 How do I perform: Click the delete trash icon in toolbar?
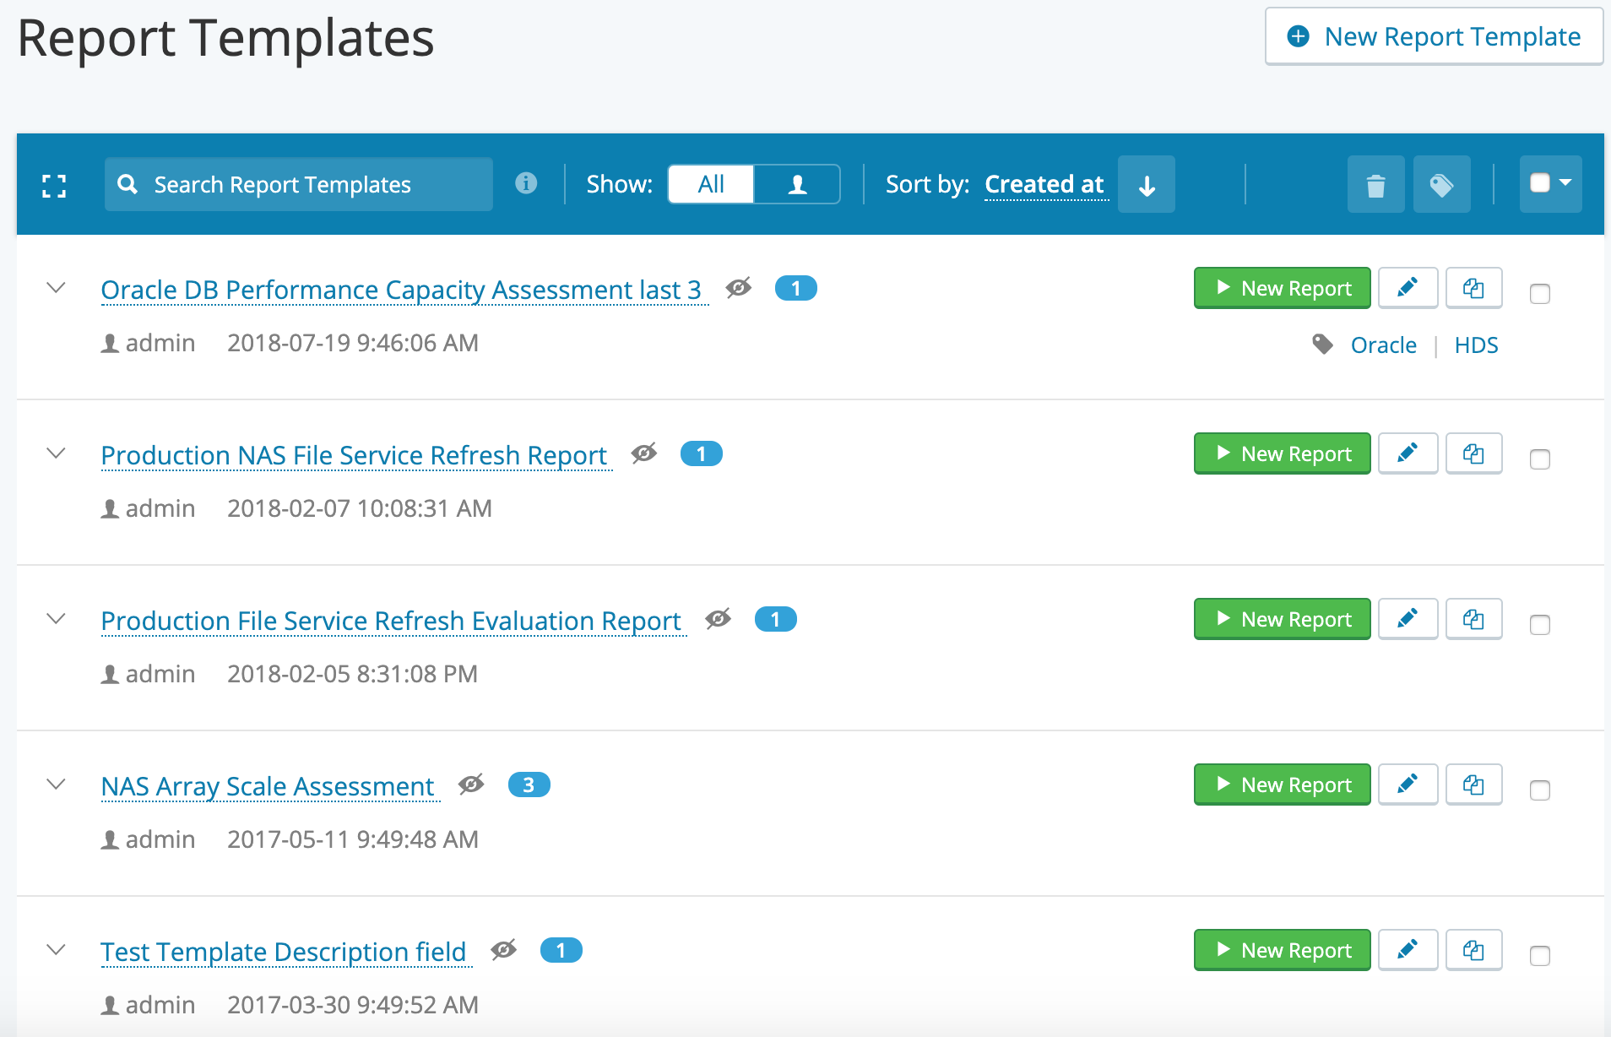(1375, 184)
